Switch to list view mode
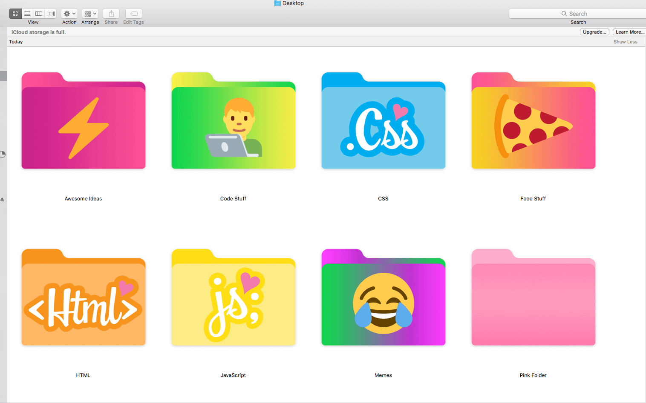The height and width of the screenshot is (403, 646). [27, 13]
